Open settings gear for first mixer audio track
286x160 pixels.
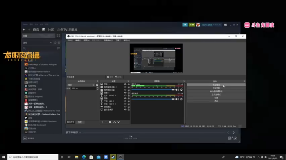[x=181, y=90]
